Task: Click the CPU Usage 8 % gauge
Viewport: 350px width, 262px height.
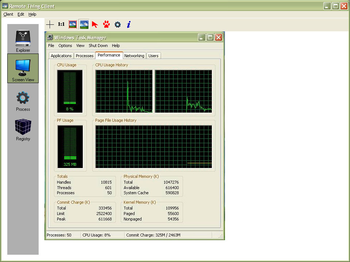Action: 70,91
